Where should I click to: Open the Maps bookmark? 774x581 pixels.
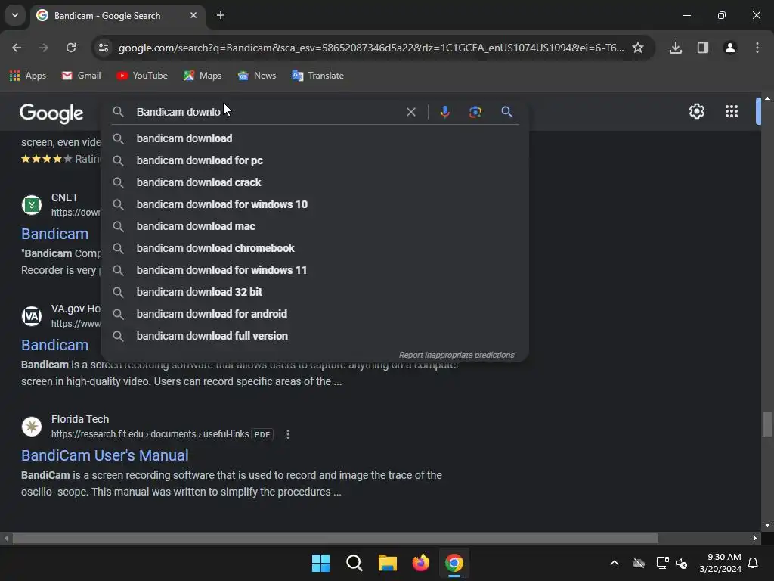[203, 76]
